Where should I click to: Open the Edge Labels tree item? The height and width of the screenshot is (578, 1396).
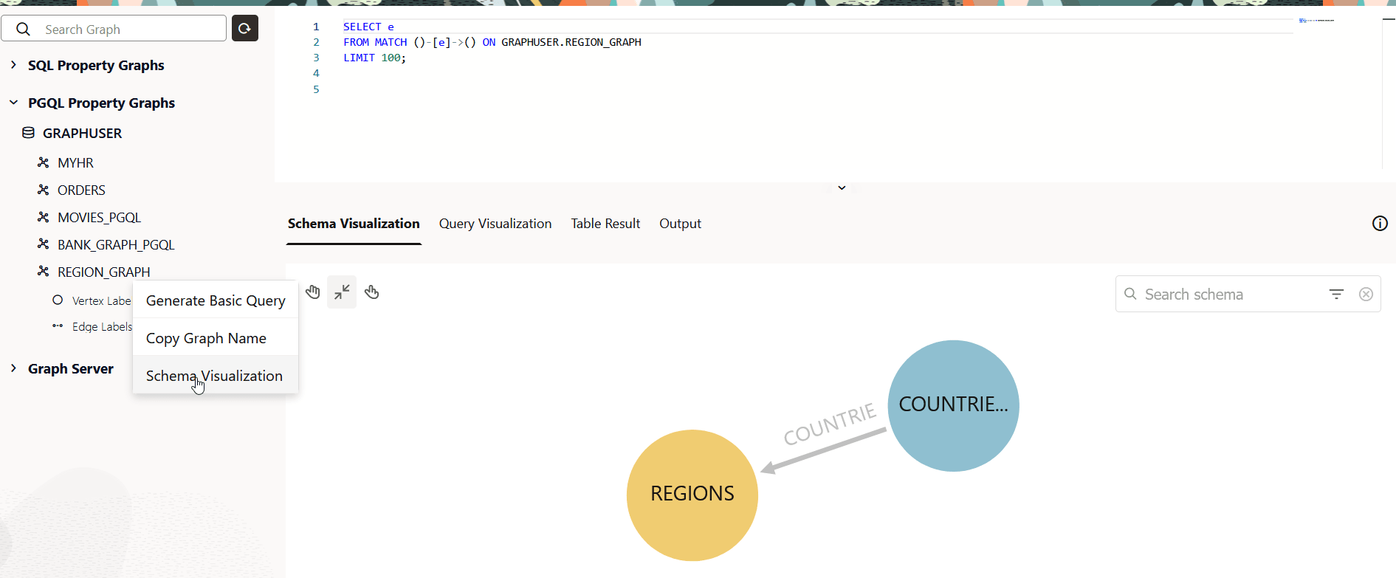pos(102,326)
